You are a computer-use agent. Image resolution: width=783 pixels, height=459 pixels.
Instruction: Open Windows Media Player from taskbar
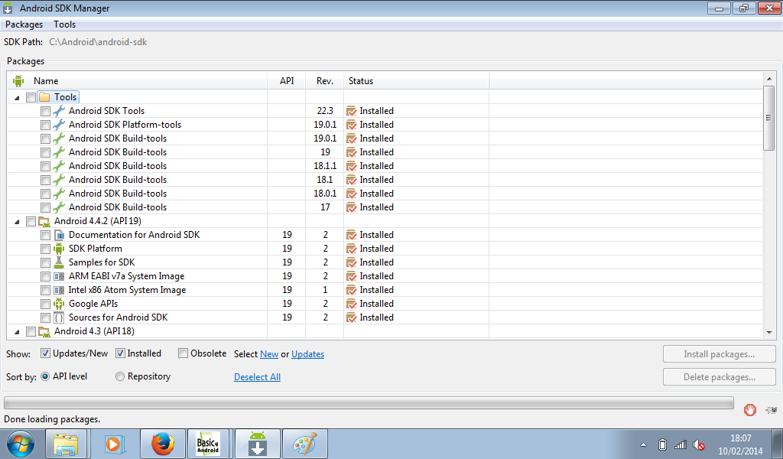tap(113, 444)
